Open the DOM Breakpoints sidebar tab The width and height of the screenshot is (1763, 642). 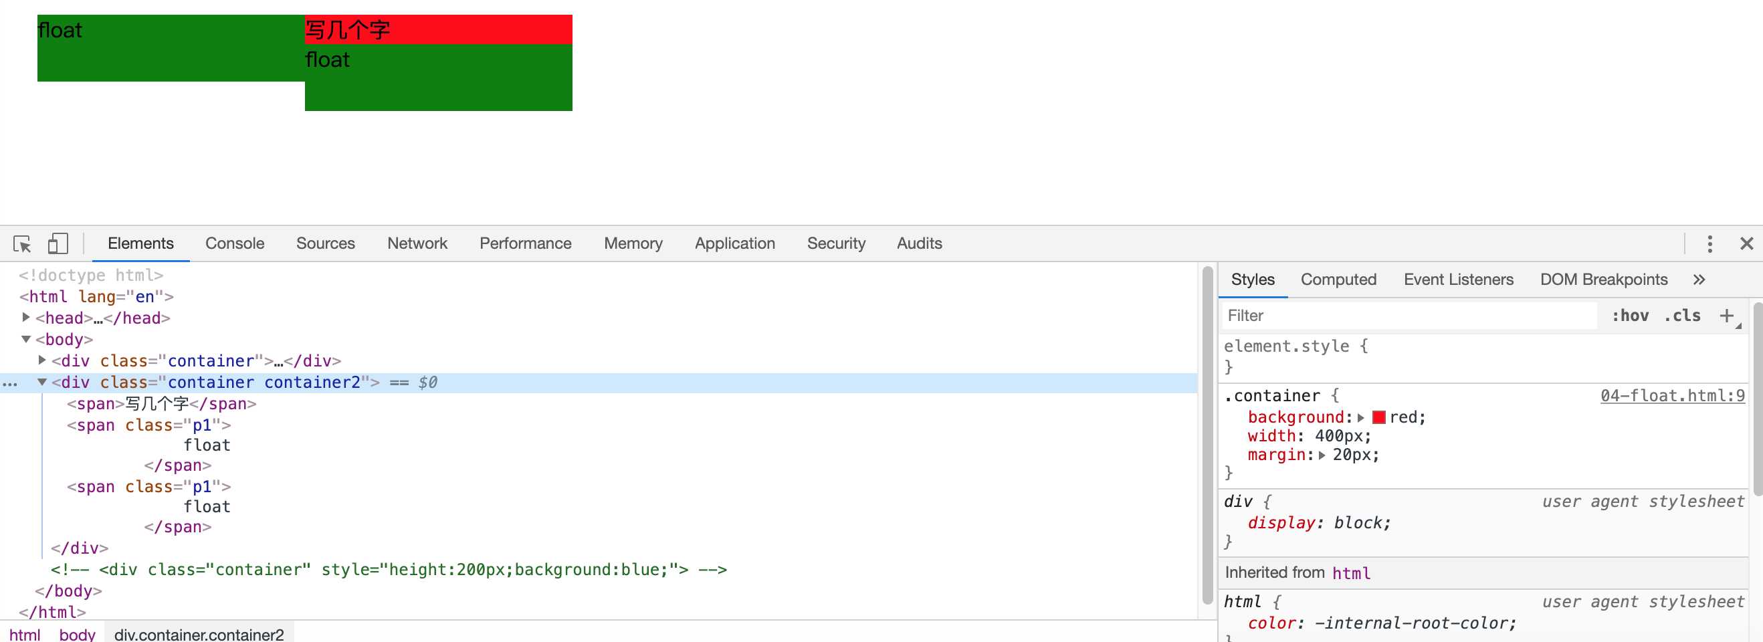1604,280
